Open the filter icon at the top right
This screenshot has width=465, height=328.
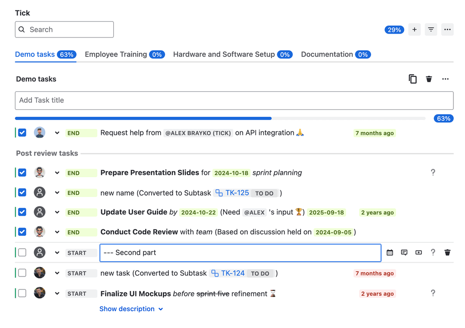(431, 29)
